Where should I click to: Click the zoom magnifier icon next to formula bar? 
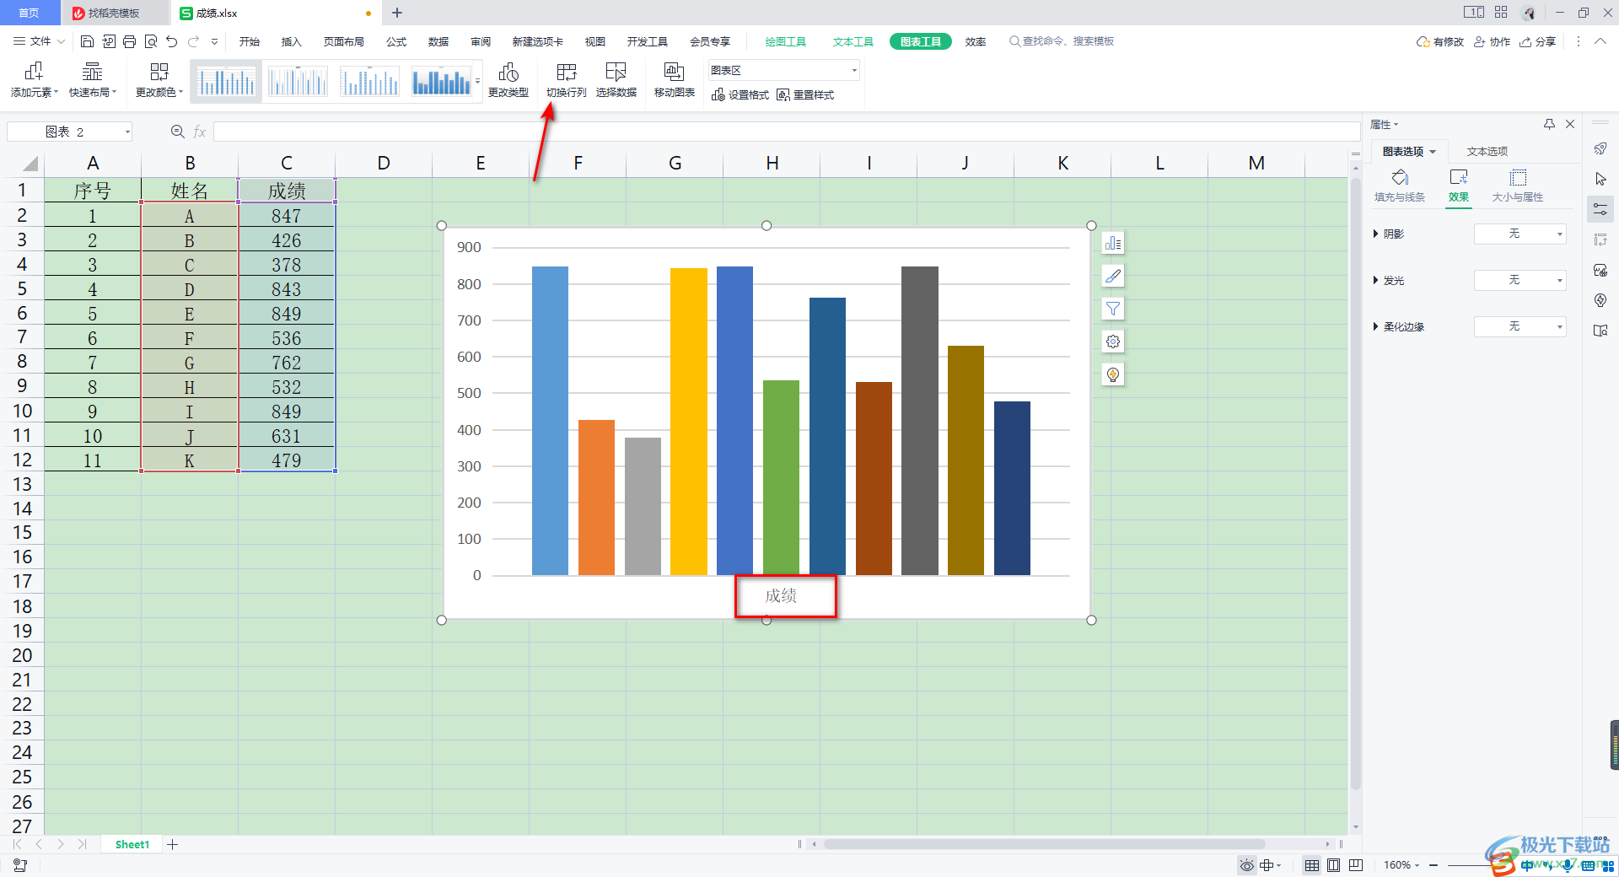click(177, 132)
